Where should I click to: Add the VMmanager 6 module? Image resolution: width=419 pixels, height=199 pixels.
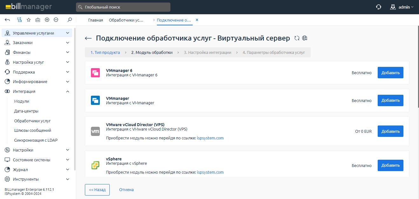(390, 73)
